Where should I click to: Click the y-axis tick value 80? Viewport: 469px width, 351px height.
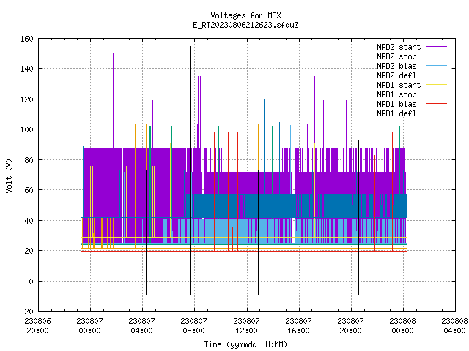click(29, 160)
